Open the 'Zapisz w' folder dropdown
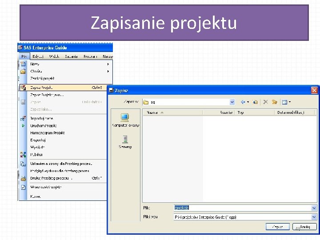The image size is (320, 240). (x=232, y=102)
